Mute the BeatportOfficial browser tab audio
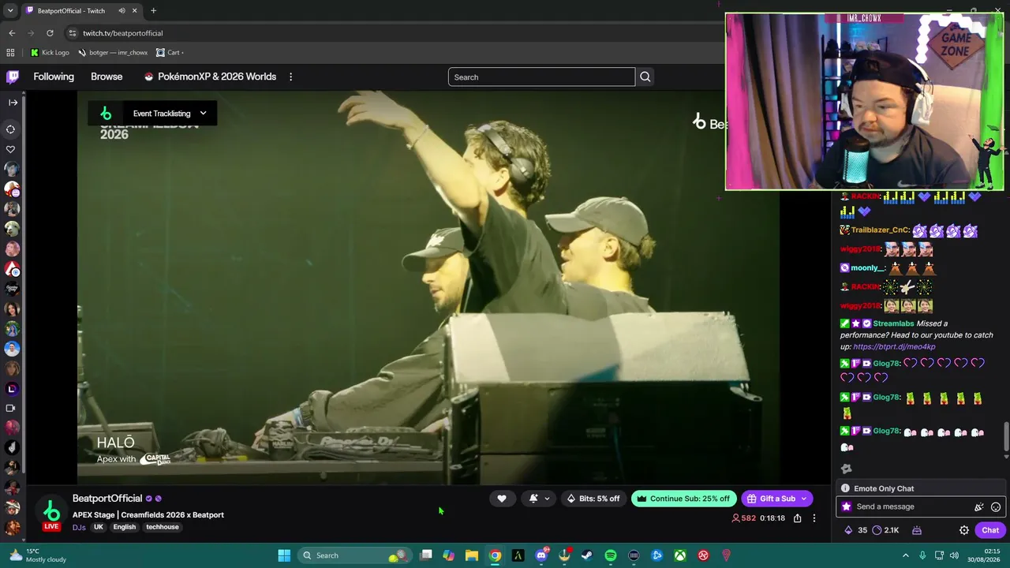The width and height of the screenshot is (1010, 568). coord(122,11)
